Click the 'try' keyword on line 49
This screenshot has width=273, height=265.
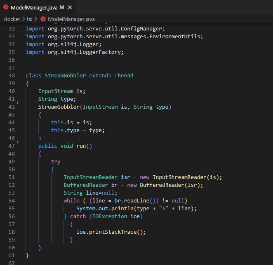coord(56,162)
